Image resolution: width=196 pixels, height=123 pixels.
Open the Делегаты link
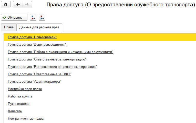pos(15,111)
